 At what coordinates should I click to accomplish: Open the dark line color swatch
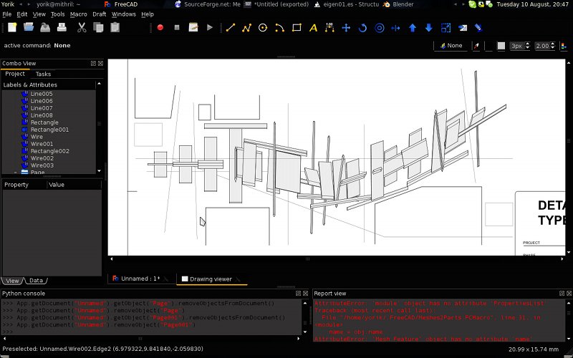tap(489, 46)
